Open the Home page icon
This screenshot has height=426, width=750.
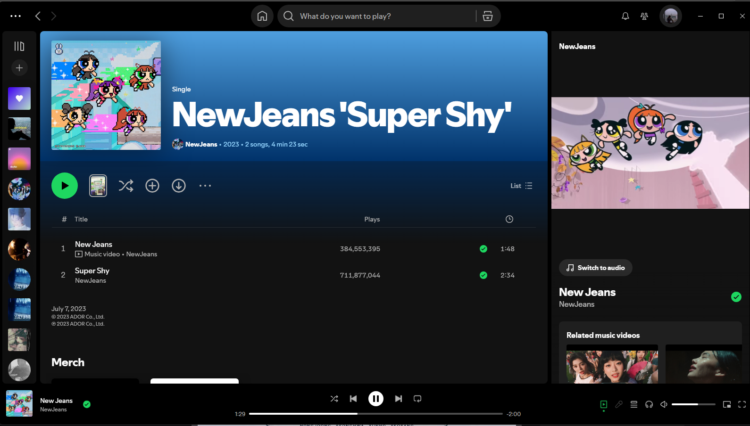click(262, 16)
